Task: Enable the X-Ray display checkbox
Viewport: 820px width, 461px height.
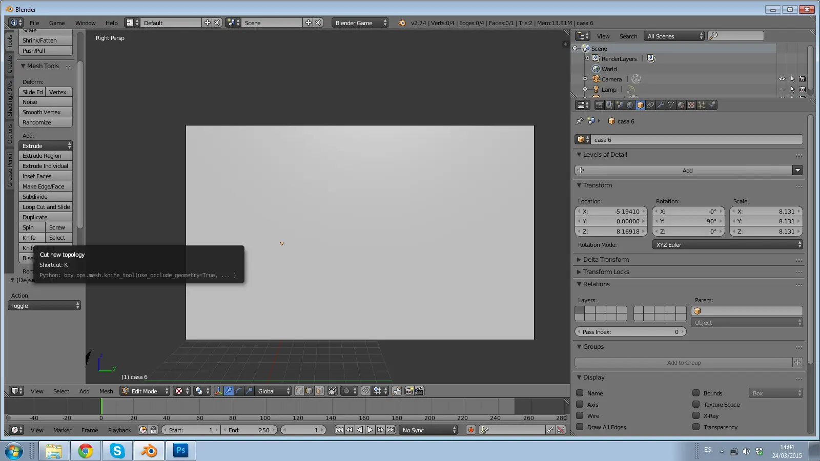Action: click(x=696, y=415)
